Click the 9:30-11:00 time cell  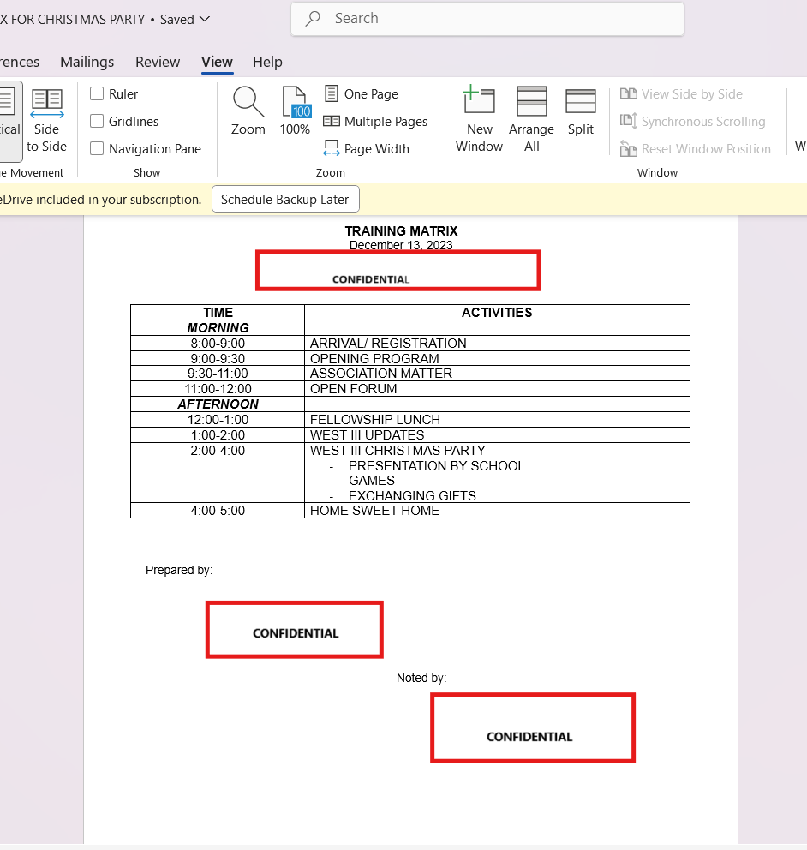pyautogui.click(x=218, y=374)
